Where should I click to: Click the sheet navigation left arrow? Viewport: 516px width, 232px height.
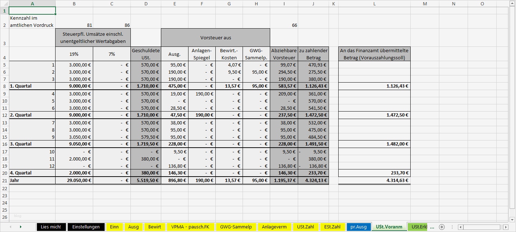11,227
